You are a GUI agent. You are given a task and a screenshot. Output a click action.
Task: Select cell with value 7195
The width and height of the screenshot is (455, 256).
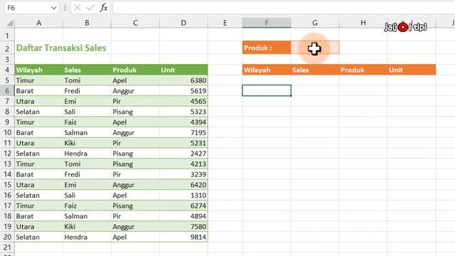(x=183, y=133)
